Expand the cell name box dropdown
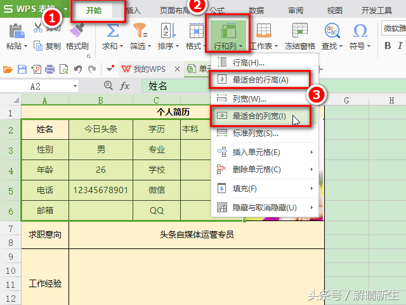Screen dimensions: 406x305 pyautogui.click(x=75, y=86)
